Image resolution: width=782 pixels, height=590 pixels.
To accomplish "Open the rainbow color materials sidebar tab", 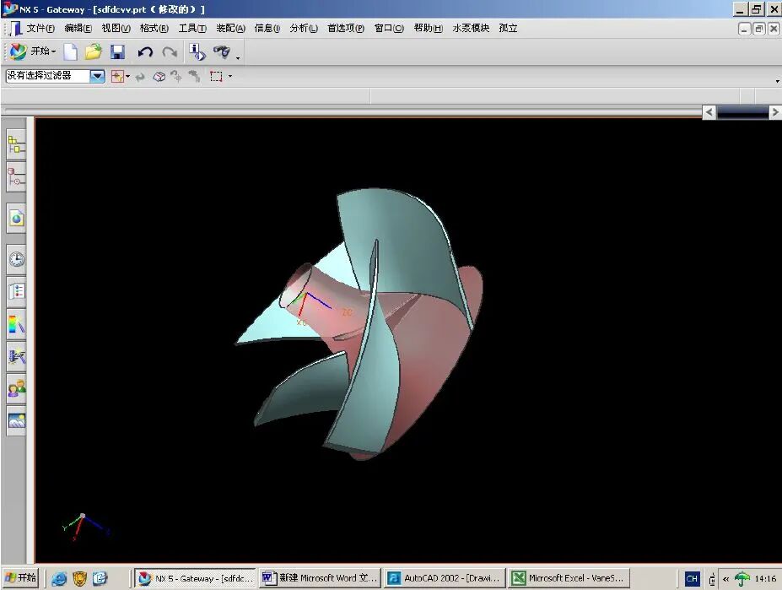I will (17, 324).
